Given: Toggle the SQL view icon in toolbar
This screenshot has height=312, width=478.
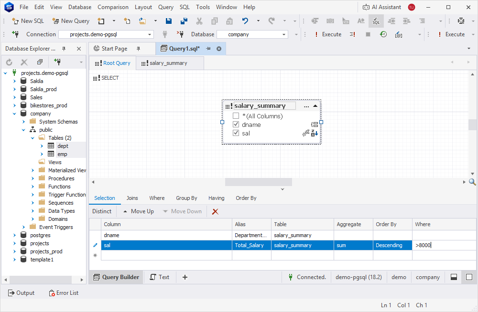Looking at the screenshot, I should click(x=376, y=21).
